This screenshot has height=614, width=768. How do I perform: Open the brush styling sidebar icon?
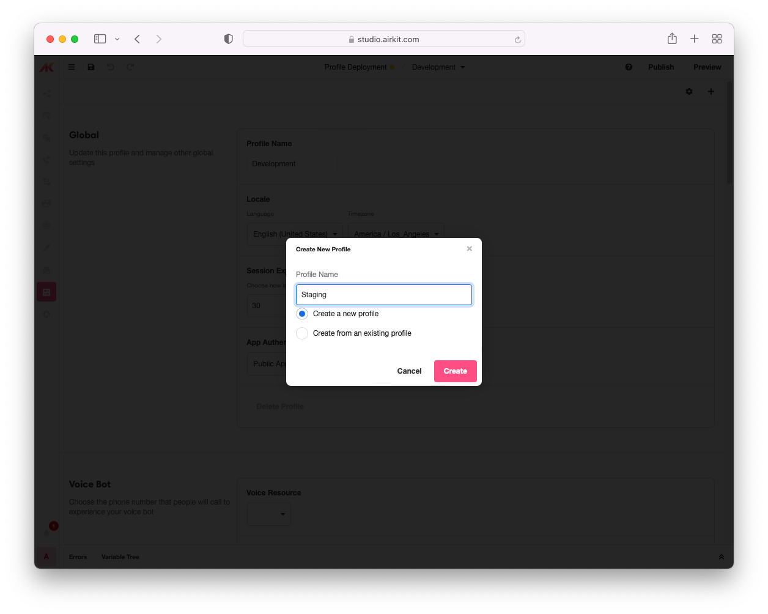46,248
